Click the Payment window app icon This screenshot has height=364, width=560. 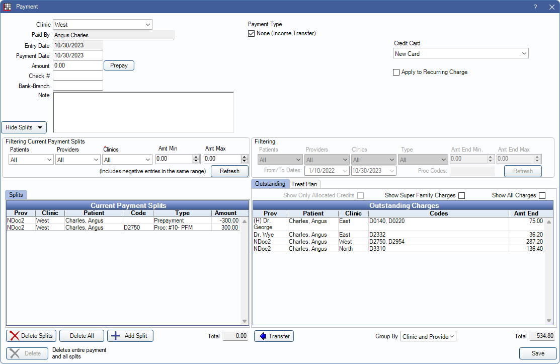(x=8, y=7)
